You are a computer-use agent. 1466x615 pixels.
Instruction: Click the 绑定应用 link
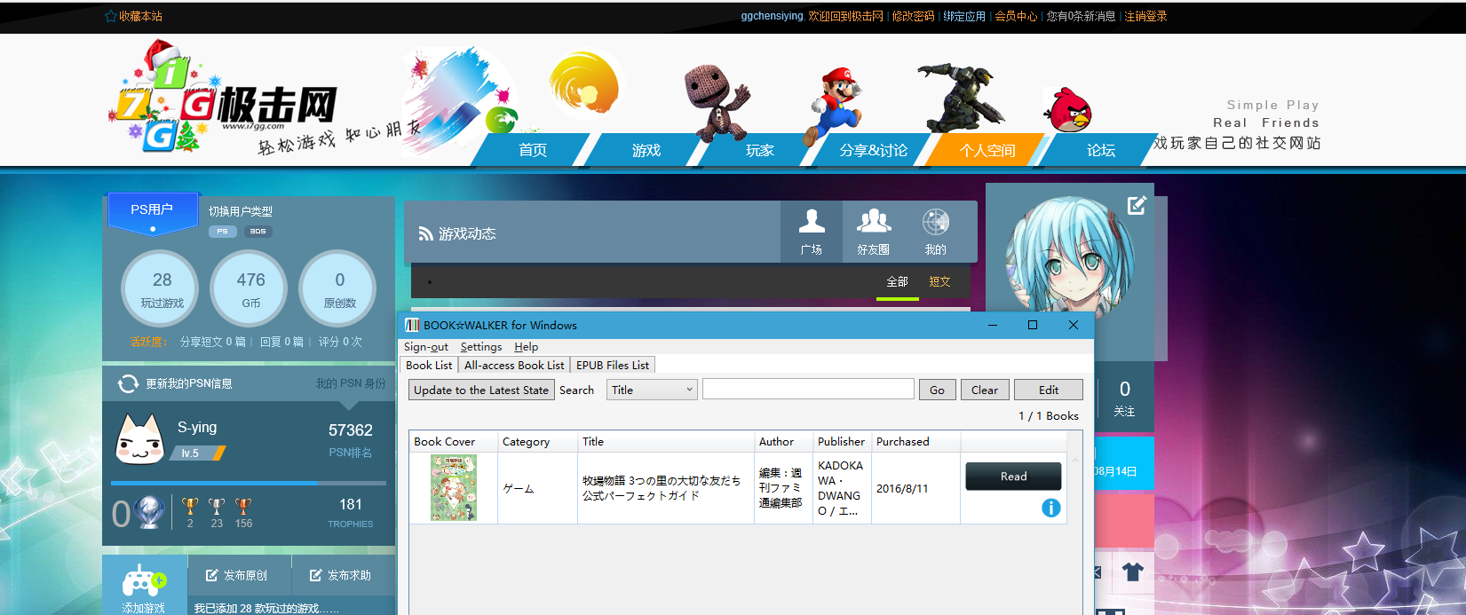click(x=964, y=16)
